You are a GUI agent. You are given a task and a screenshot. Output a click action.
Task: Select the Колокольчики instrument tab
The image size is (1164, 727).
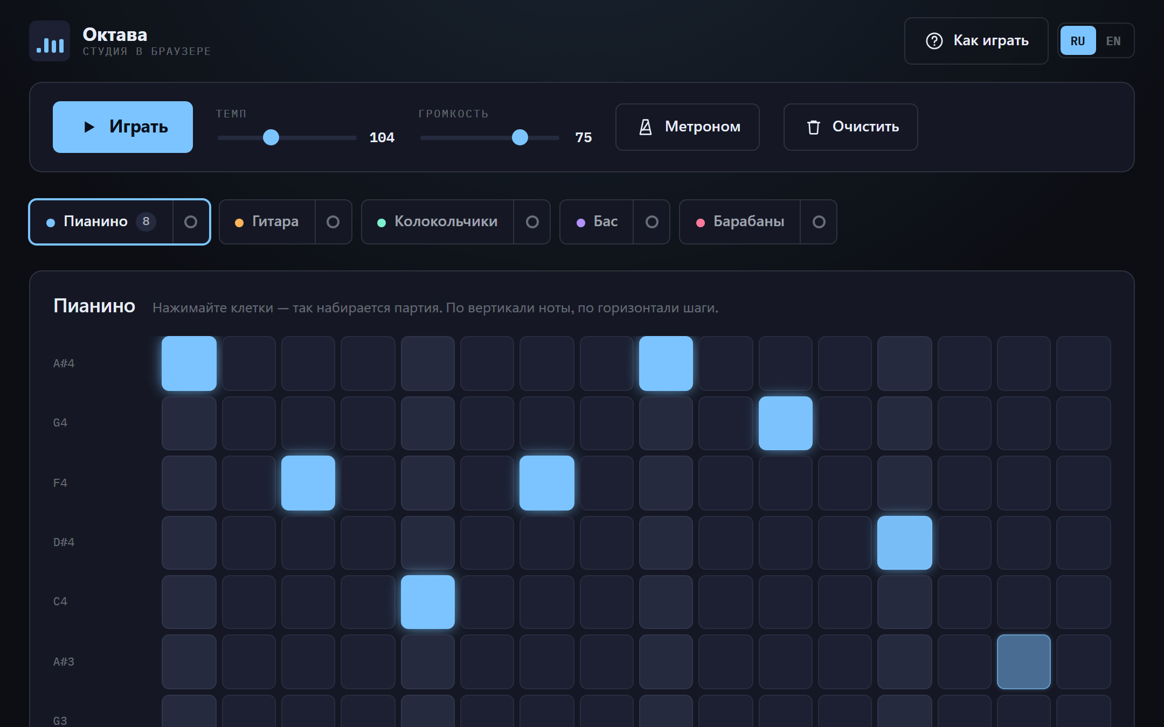tap(438, 222)
